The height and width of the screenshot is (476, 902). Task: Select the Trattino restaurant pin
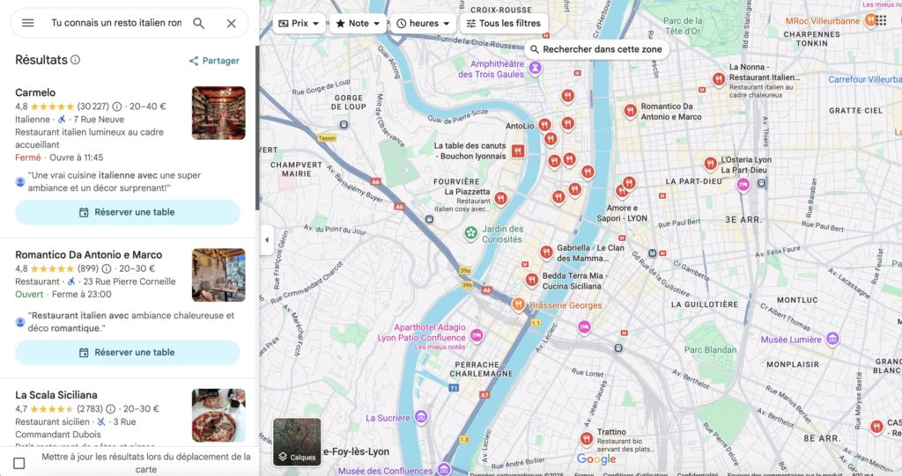tap(586, 439)
